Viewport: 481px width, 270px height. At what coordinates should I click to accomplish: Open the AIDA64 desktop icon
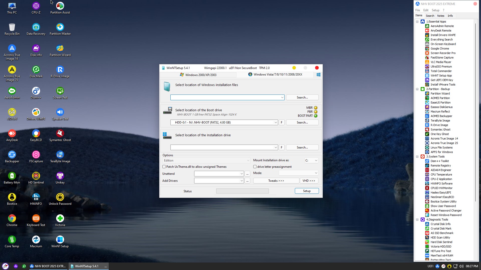12,112
